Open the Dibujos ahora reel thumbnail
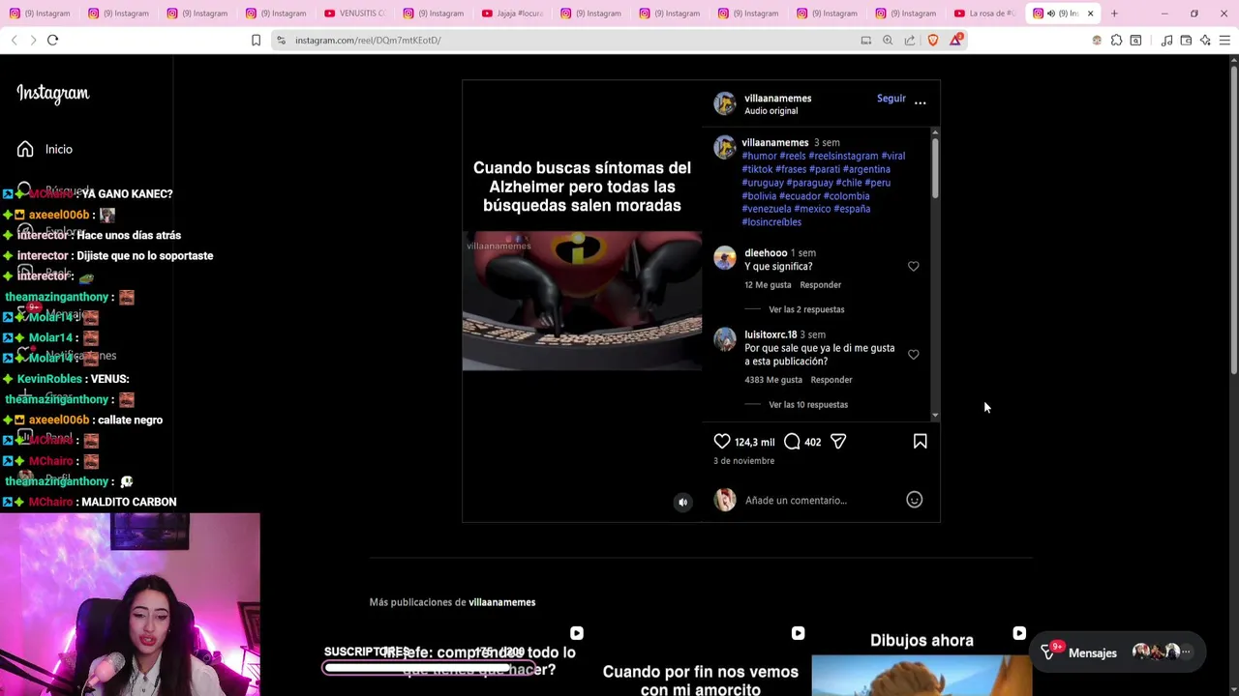The image size is (1239, 696). [922, 660]
